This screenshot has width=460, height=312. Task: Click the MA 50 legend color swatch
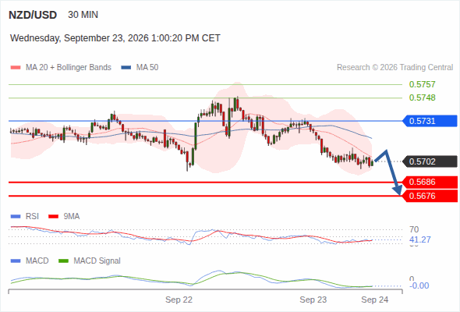pyautogui.click(x=126, y=68)
